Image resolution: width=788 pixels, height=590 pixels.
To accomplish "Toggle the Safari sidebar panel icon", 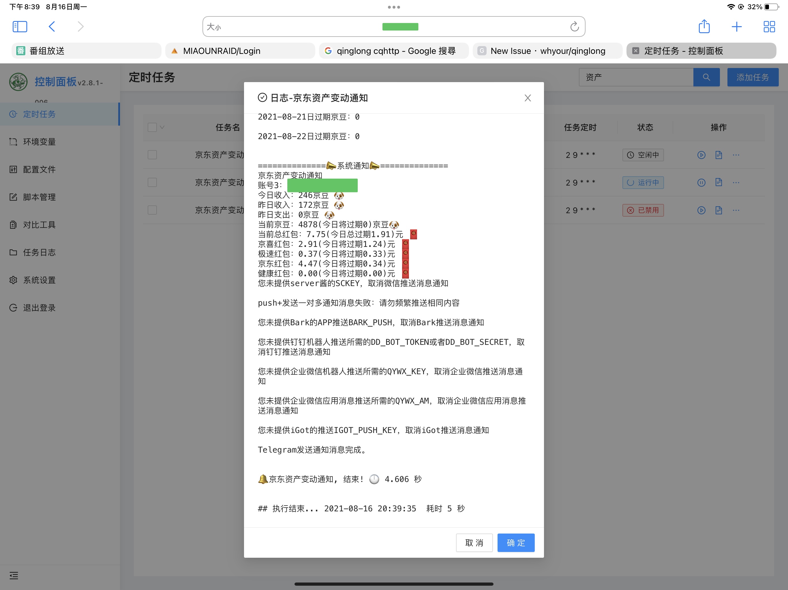I will click(x=20, y=27).
